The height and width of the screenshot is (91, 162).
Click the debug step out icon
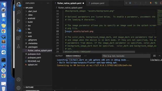(146, 3)
